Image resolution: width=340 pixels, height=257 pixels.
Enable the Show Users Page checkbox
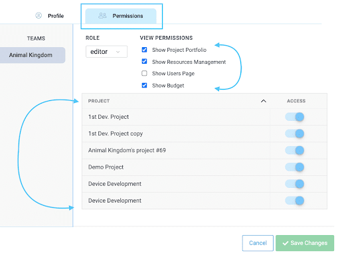point(144,73)
